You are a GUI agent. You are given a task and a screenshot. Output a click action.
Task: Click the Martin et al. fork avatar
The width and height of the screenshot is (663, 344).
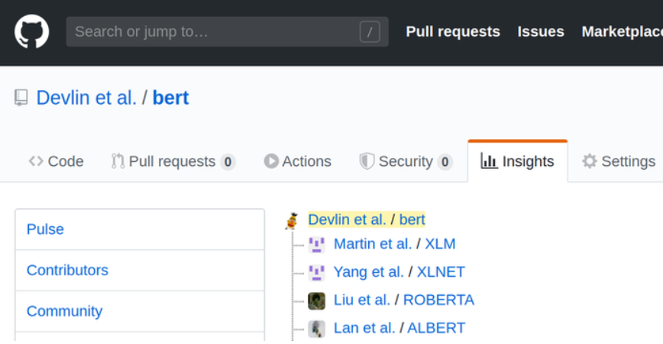pyautogui.click(x=316, y=245)
